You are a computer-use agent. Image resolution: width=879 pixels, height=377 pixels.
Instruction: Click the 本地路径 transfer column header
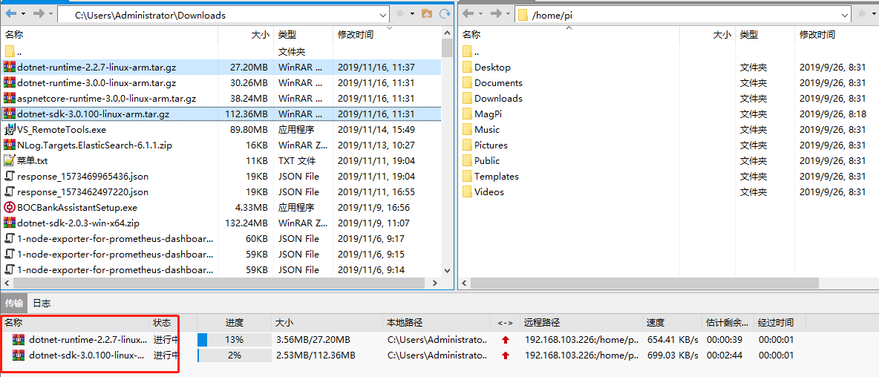[x=437, y=323]
